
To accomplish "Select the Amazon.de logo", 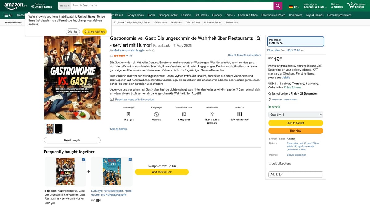I will click(x=12, y=5).
